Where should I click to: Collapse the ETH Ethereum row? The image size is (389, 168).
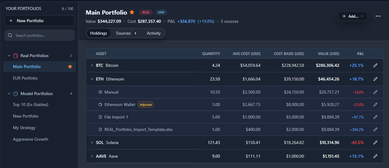(92, 79)
